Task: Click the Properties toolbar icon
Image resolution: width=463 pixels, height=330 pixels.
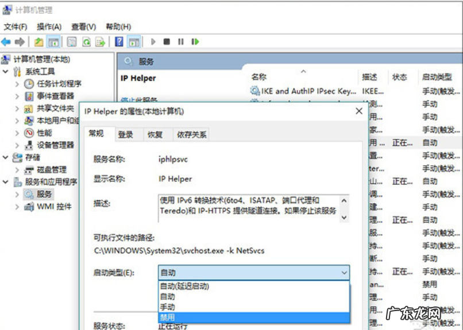Action: point(72,42)
